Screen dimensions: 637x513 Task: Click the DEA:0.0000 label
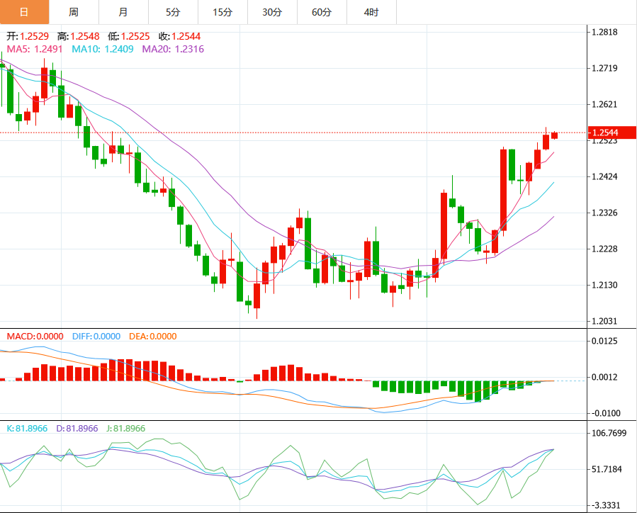(x=153, y=337)
